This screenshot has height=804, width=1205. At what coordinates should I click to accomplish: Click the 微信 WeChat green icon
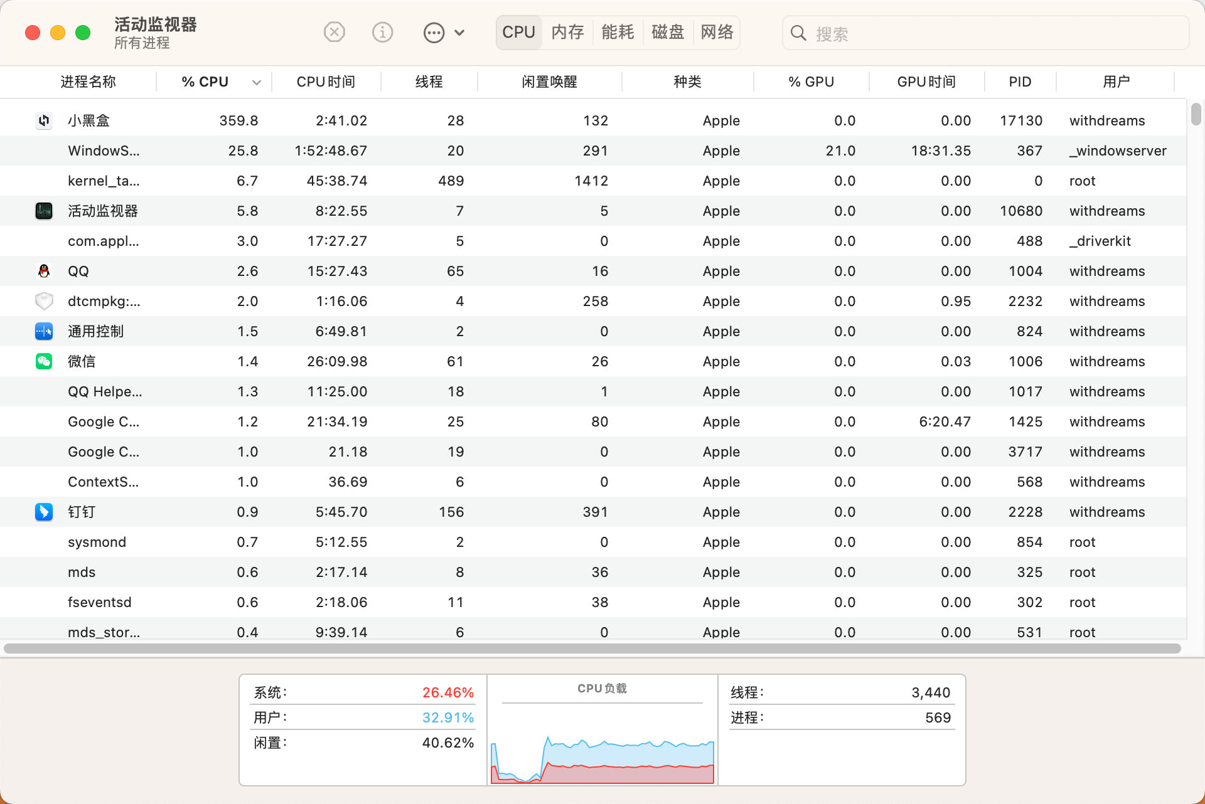(44, 361)
